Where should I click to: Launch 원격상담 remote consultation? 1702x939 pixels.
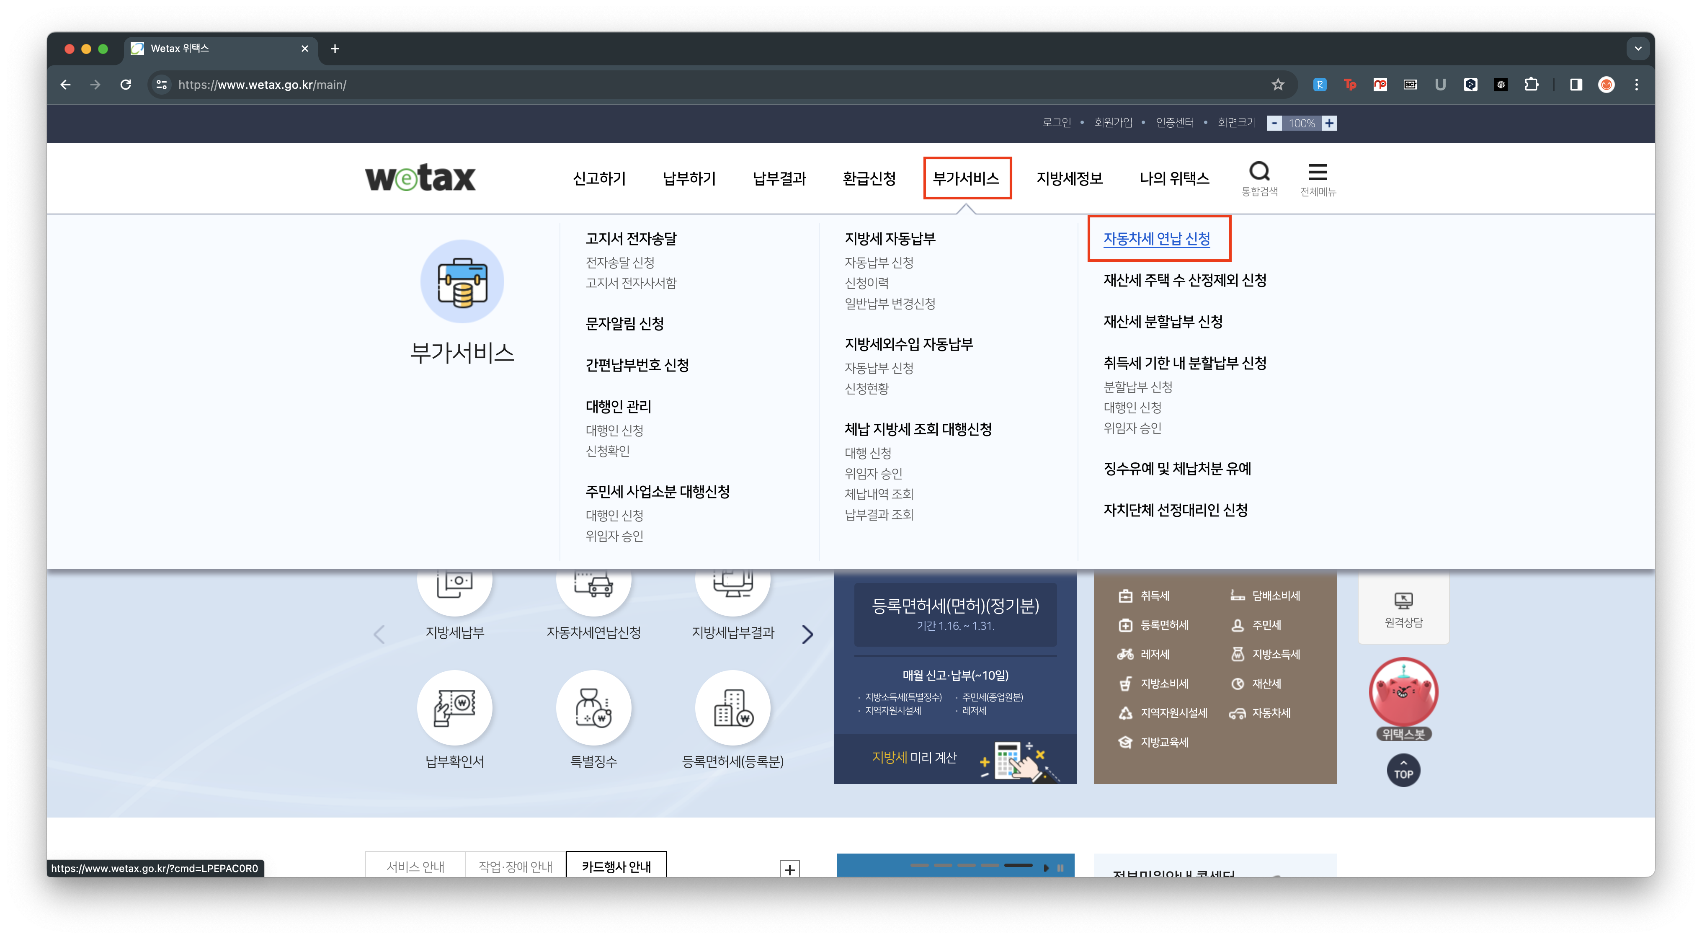[x=1403, y=605]
